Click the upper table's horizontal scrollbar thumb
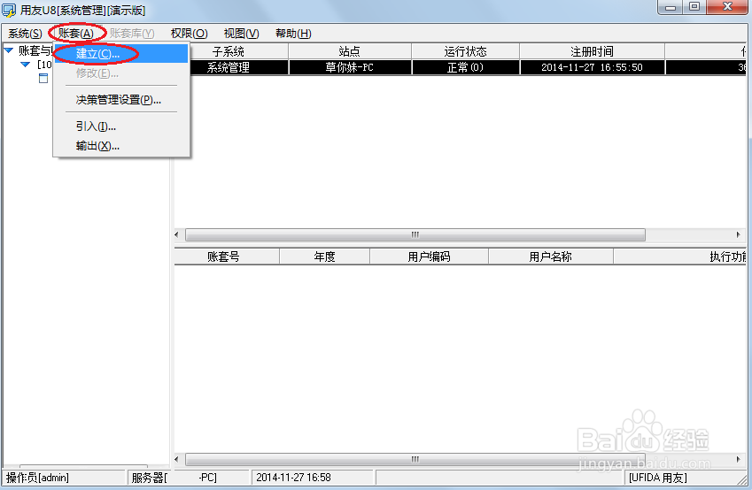Image resolution: width=752 pixels, height=490 pixels. click(415, 234)
